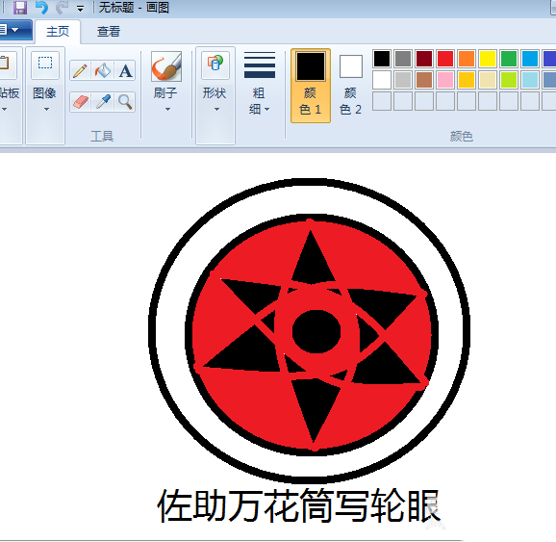Pick the dark gray color swatch
Screen dimensions: 556x542
pos(403,59)
